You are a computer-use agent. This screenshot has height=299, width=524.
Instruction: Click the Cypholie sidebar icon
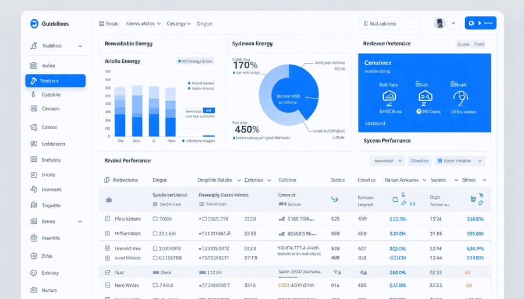point(33,94)
